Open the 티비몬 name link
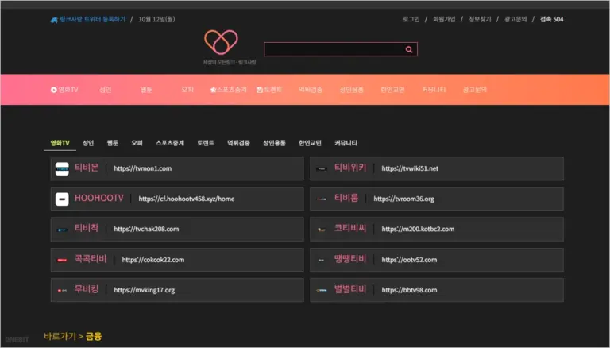This screenshot has height=348, width=610. point(87,168)
